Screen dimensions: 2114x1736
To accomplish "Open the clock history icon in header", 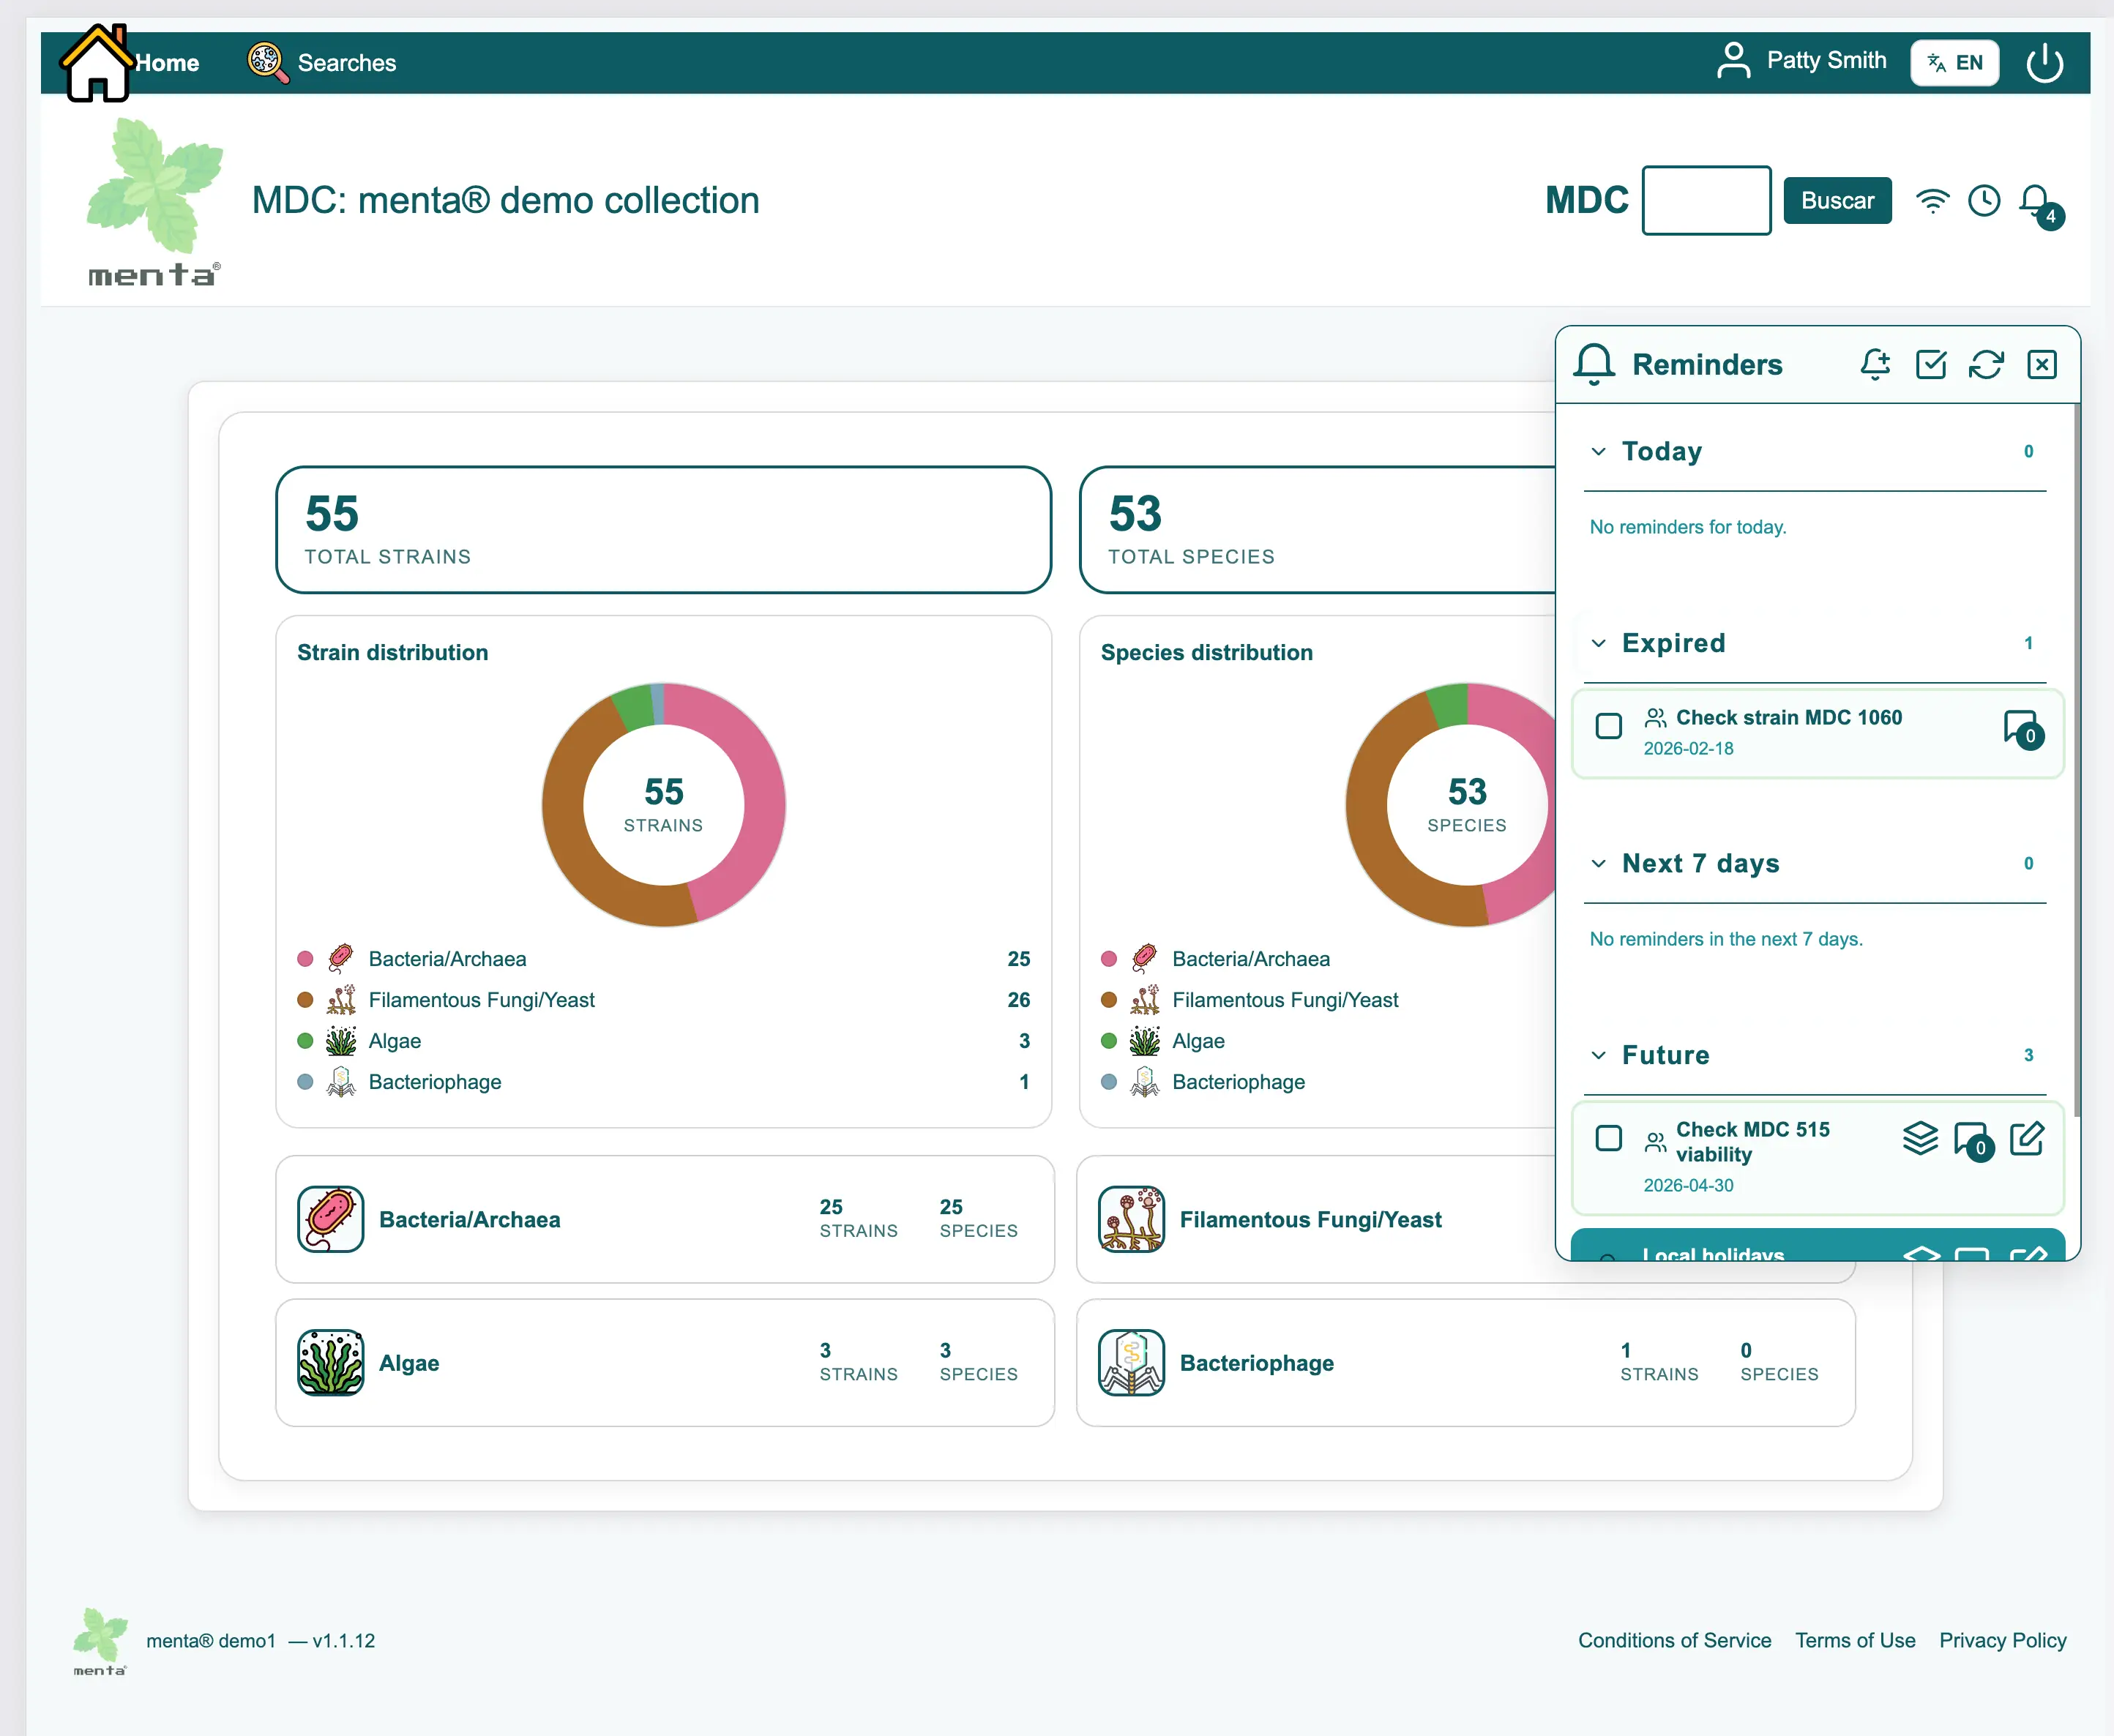I will (x=1983, y=201).
